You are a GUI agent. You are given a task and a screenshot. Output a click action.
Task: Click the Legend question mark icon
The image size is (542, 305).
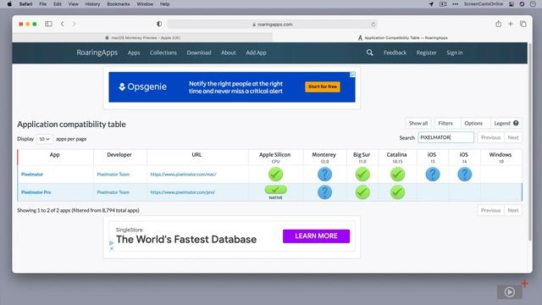pyautogui.click(x=516, y=123)
